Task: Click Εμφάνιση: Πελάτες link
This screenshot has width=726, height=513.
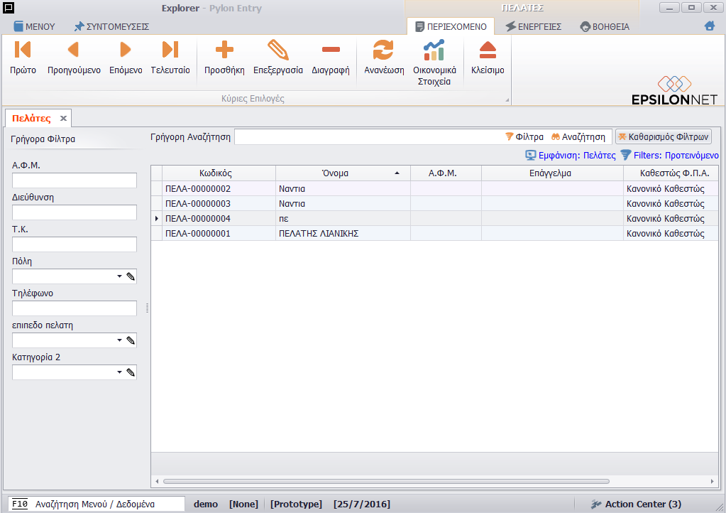Action: [571, 155]
